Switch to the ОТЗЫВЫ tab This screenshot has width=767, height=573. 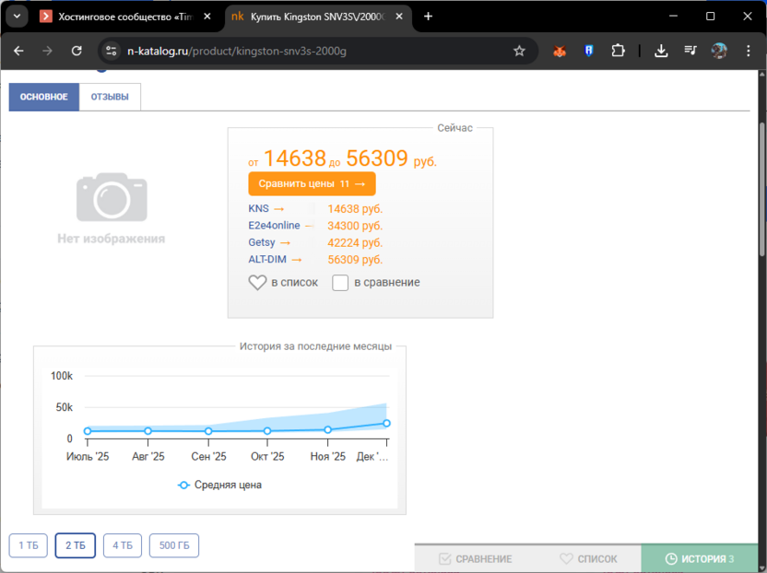click(x=110, y=97)
